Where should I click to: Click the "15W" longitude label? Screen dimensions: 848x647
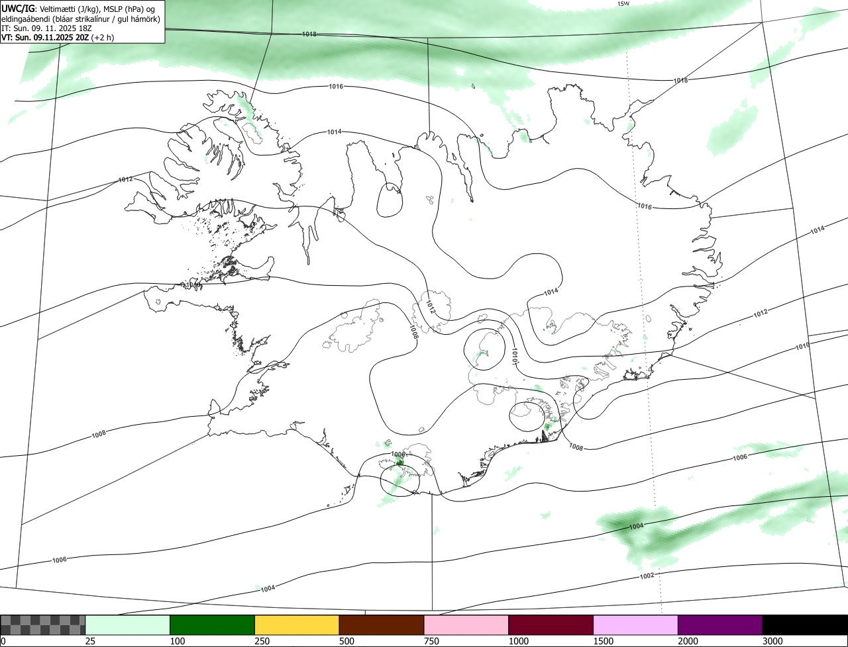coord(623,3)
